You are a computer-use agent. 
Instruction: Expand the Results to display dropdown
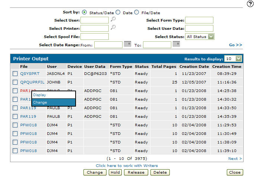239,59
